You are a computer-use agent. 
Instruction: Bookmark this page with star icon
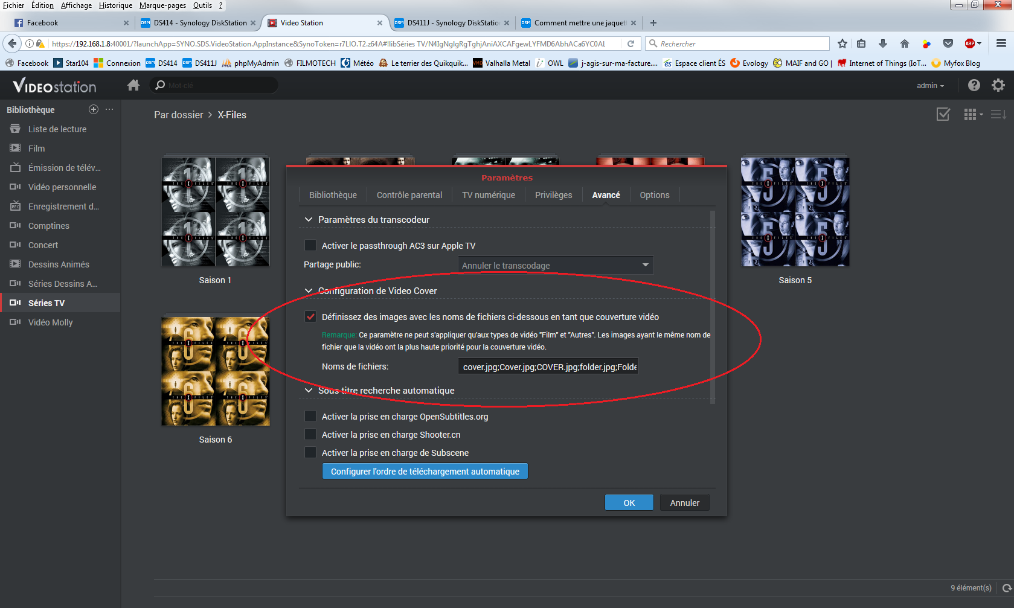pos(842,43)
